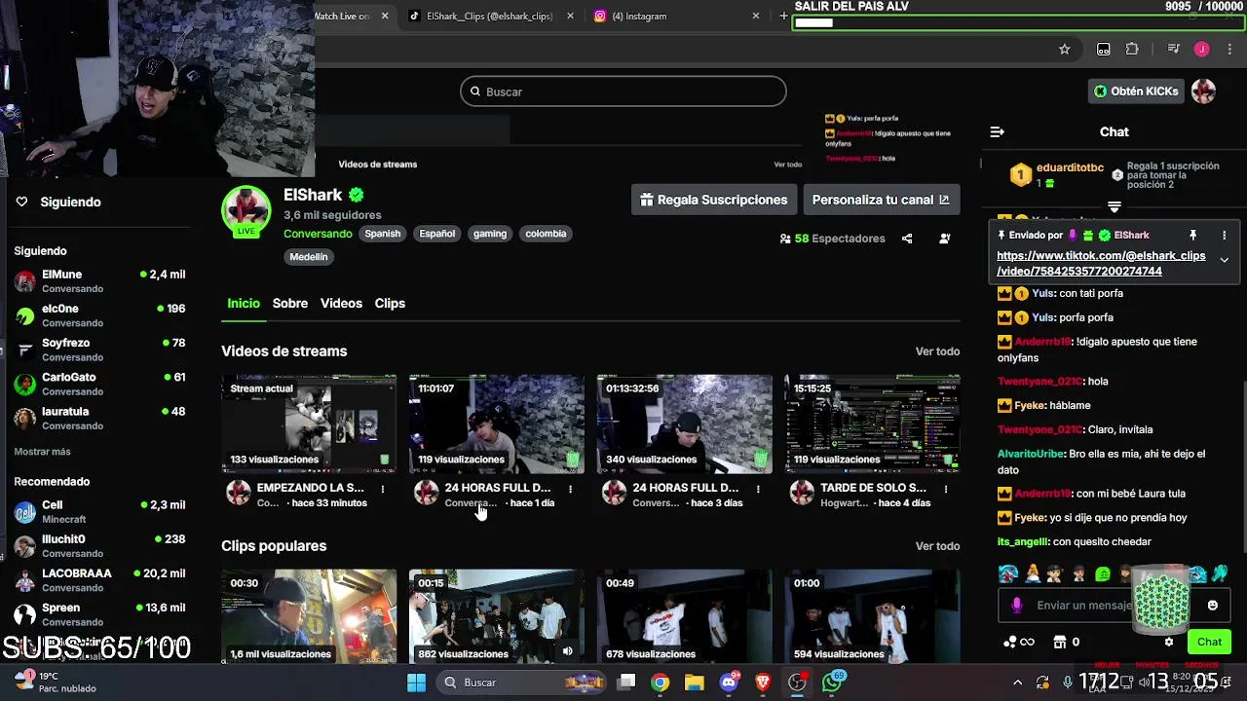Click the Spanish tag chip

[x=382, y=234]
